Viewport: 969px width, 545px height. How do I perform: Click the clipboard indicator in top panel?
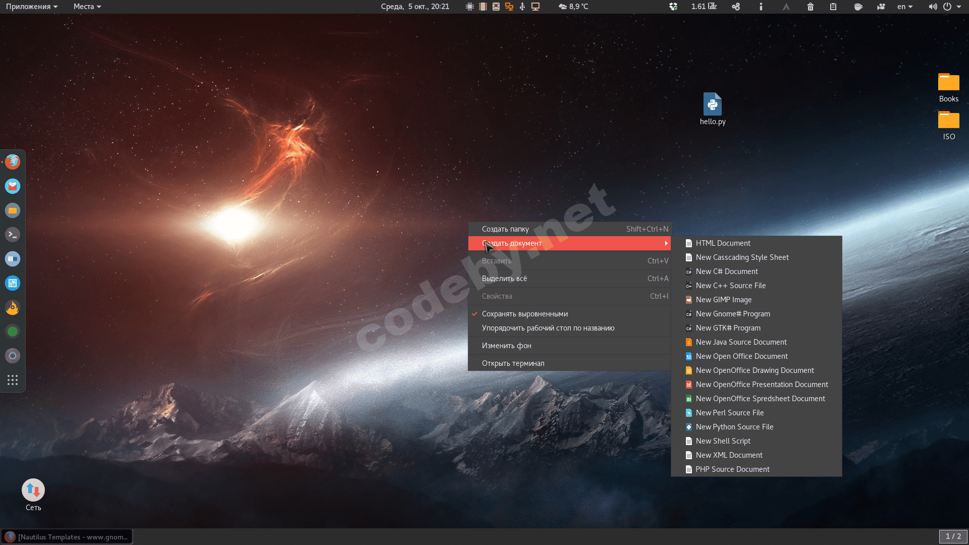pyautogui.click(x=833, y=7)
